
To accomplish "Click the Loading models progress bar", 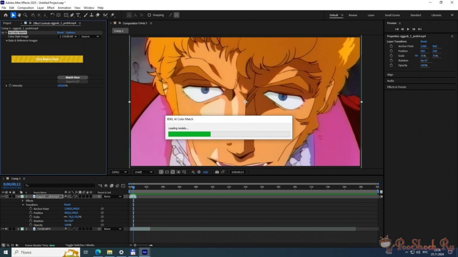I will coord(229,134).
